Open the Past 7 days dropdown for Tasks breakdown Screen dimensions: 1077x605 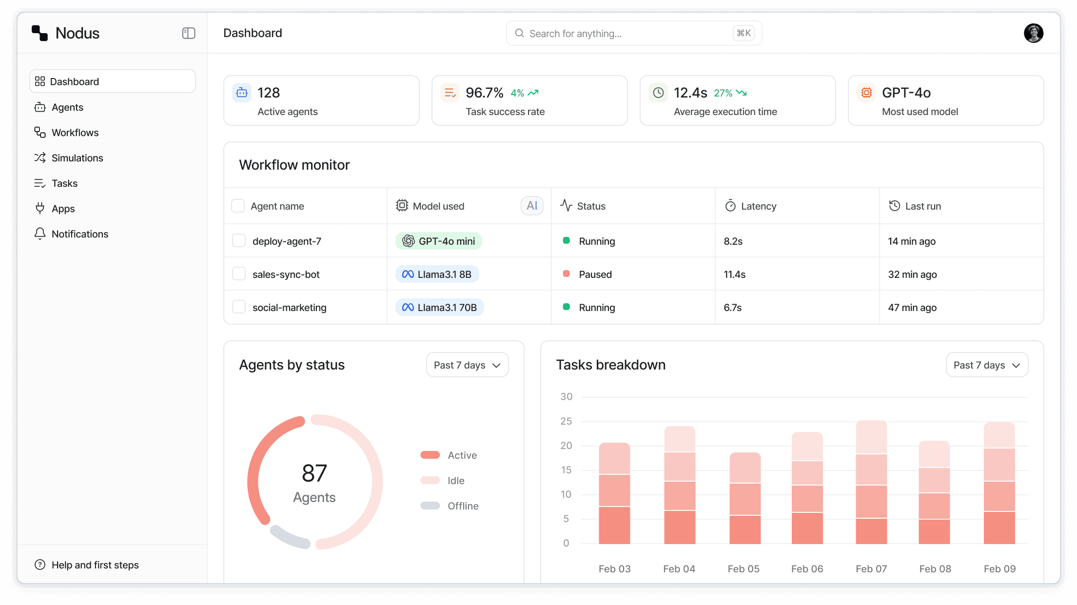pyautogui.click(x=986, y=364)
